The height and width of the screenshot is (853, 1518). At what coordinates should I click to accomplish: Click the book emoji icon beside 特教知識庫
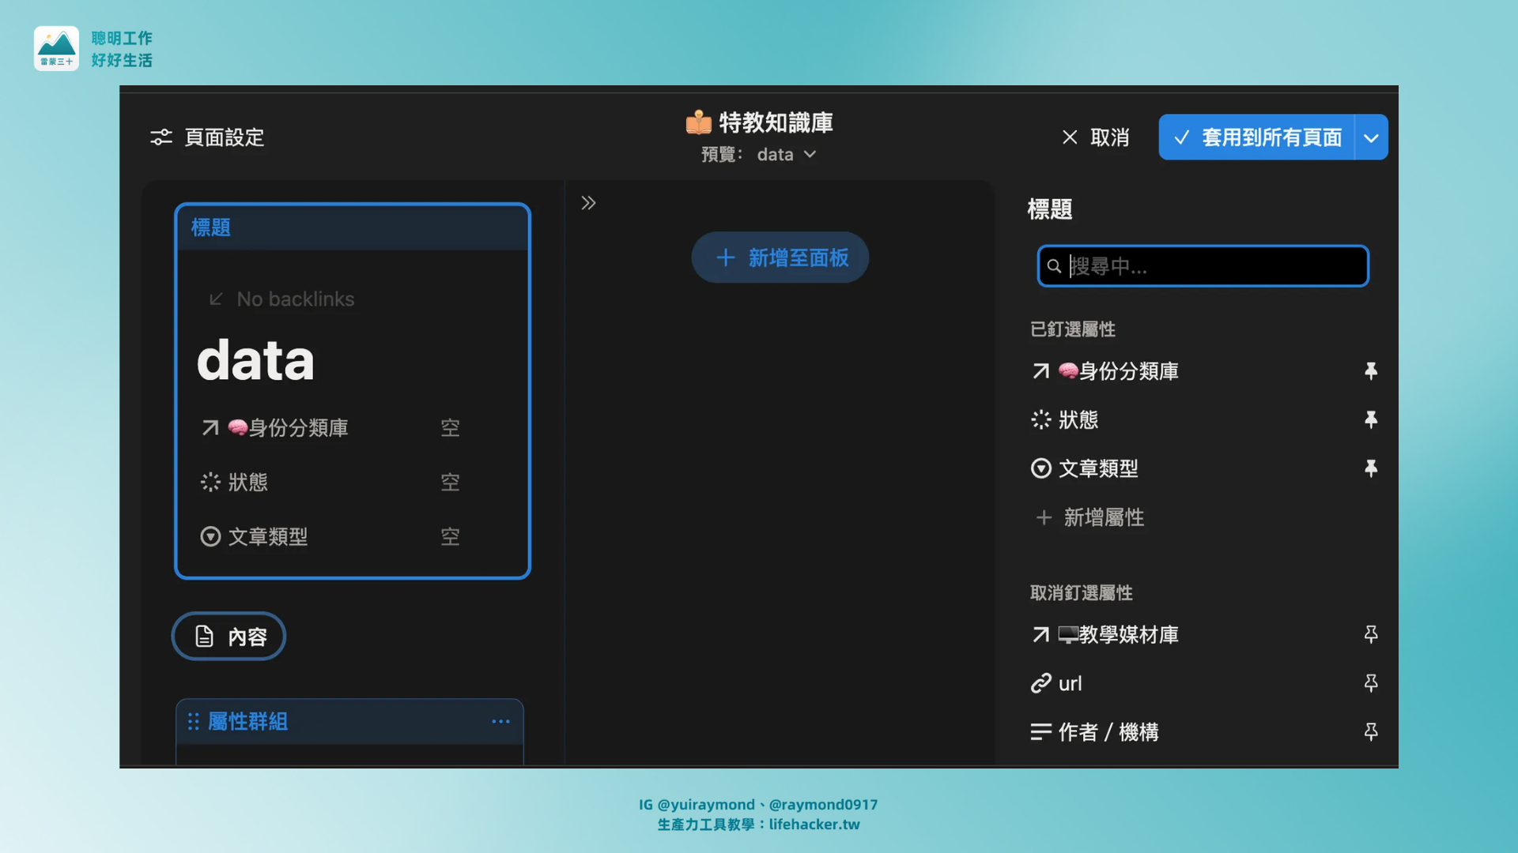(x=698, y=122)
